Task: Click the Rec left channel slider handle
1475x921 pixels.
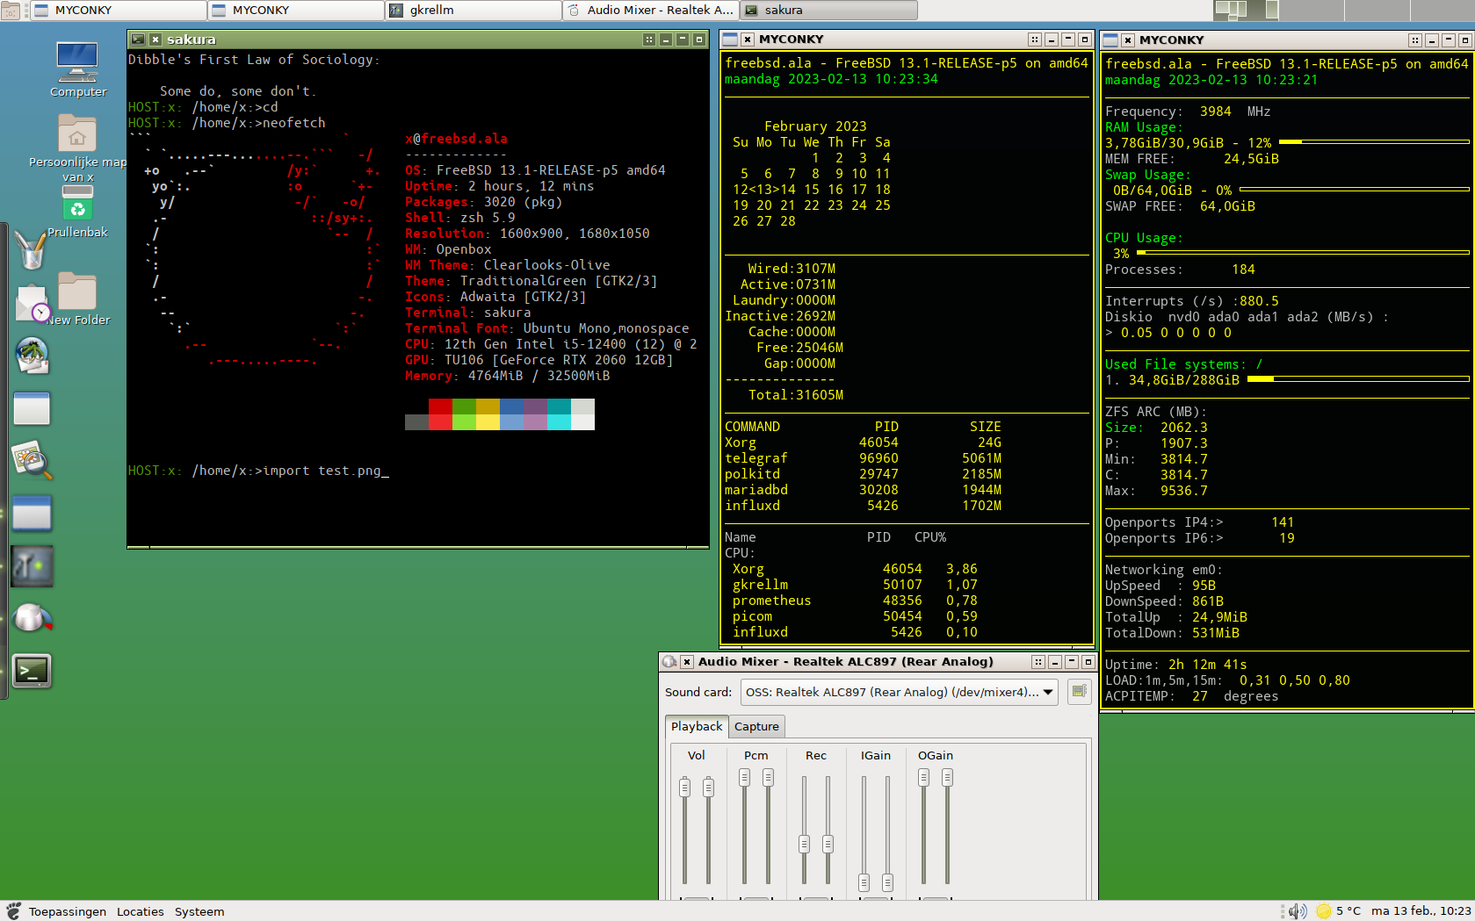Action: tap(804, 844)
